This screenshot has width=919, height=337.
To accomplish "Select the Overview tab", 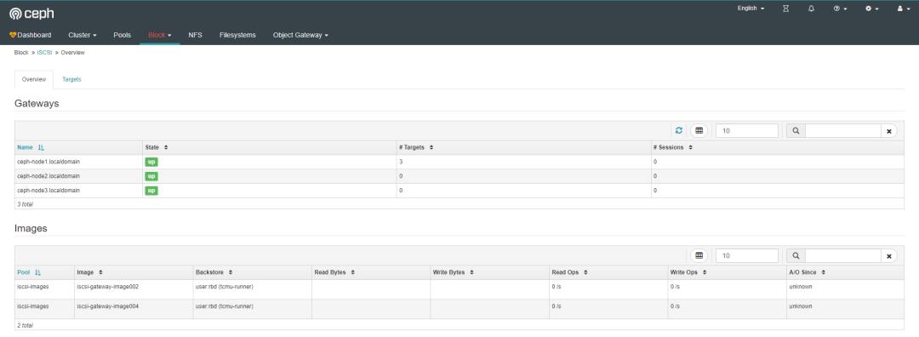I will click(33, 79).
